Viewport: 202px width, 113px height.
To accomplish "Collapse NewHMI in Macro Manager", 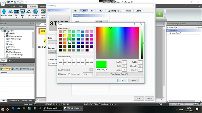I will 168,30.
